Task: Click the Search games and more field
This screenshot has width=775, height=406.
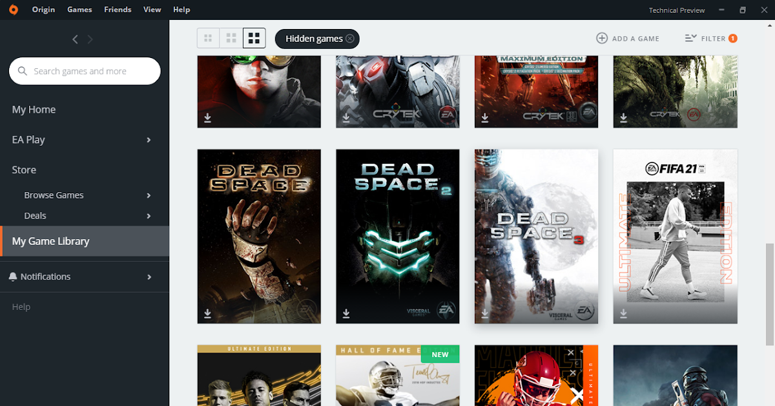Action: 85,71
